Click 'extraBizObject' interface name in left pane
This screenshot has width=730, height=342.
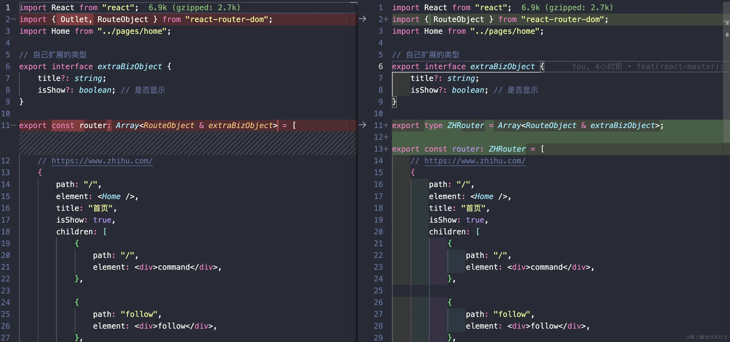[129, 67]
